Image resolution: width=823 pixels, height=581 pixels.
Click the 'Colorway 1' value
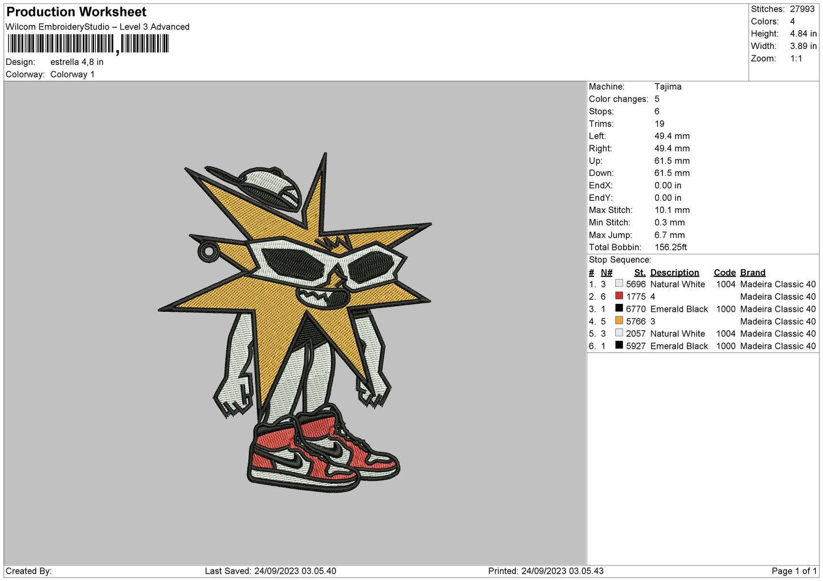pos(72,75)
